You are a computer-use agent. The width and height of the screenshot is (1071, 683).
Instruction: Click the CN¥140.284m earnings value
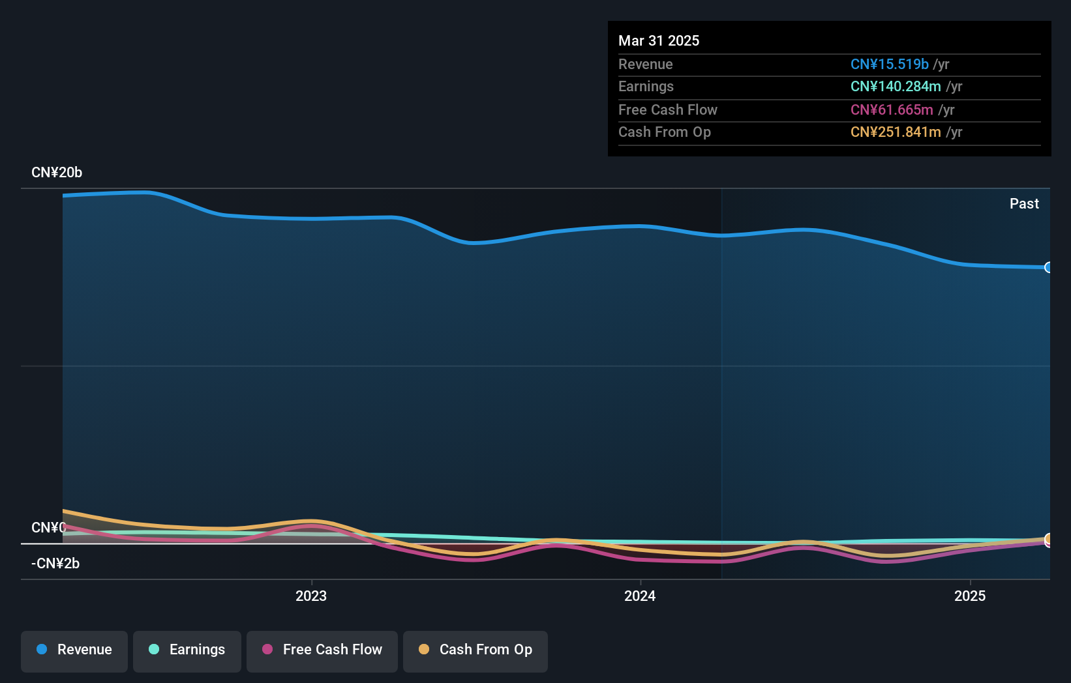(896, 86)
